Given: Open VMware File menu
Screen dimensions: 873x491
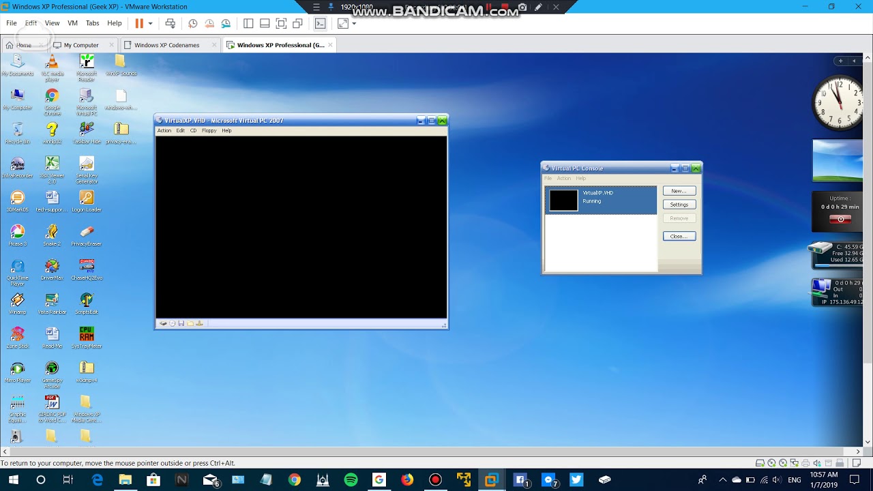Looking at the screenshot, I should pyautogui.click(x=12, y=23).
